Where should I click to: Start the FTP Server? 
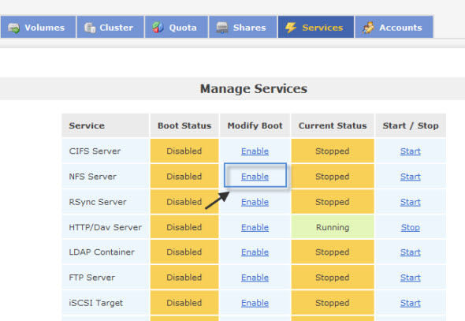pyautogui.click(x=411, y=278)
